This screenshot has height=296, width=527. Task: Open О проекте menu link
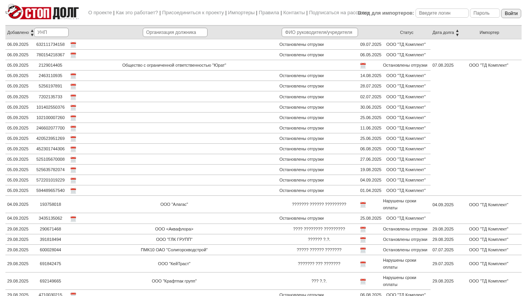(100, 12)
